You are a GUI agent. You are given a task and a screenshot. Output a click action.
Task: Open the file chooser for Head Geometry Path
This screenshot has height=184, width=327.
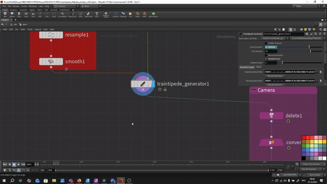321,72
